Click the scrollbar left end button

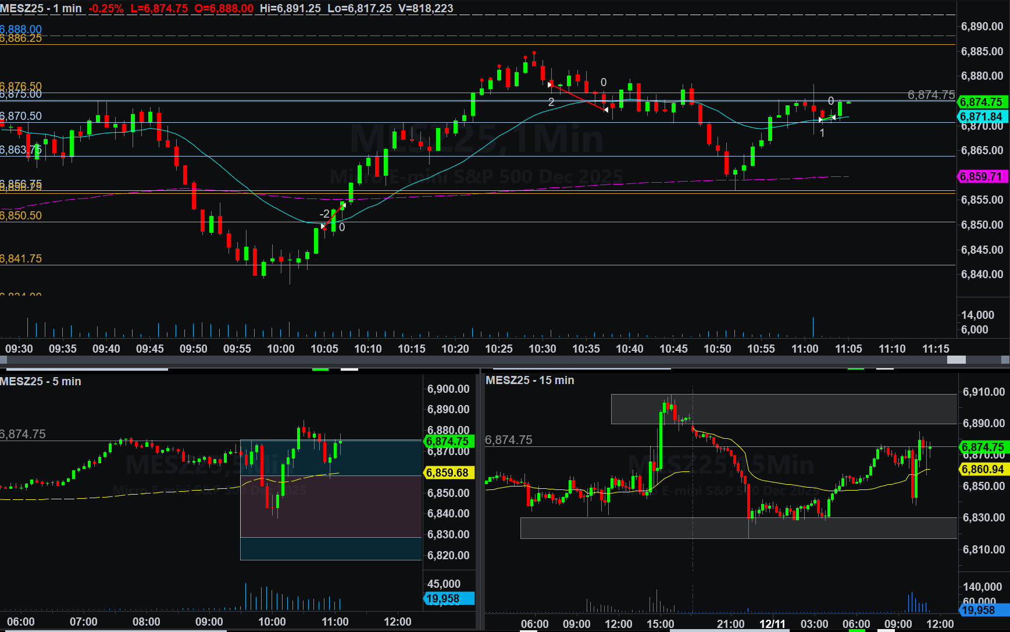(x=3, y=360)
